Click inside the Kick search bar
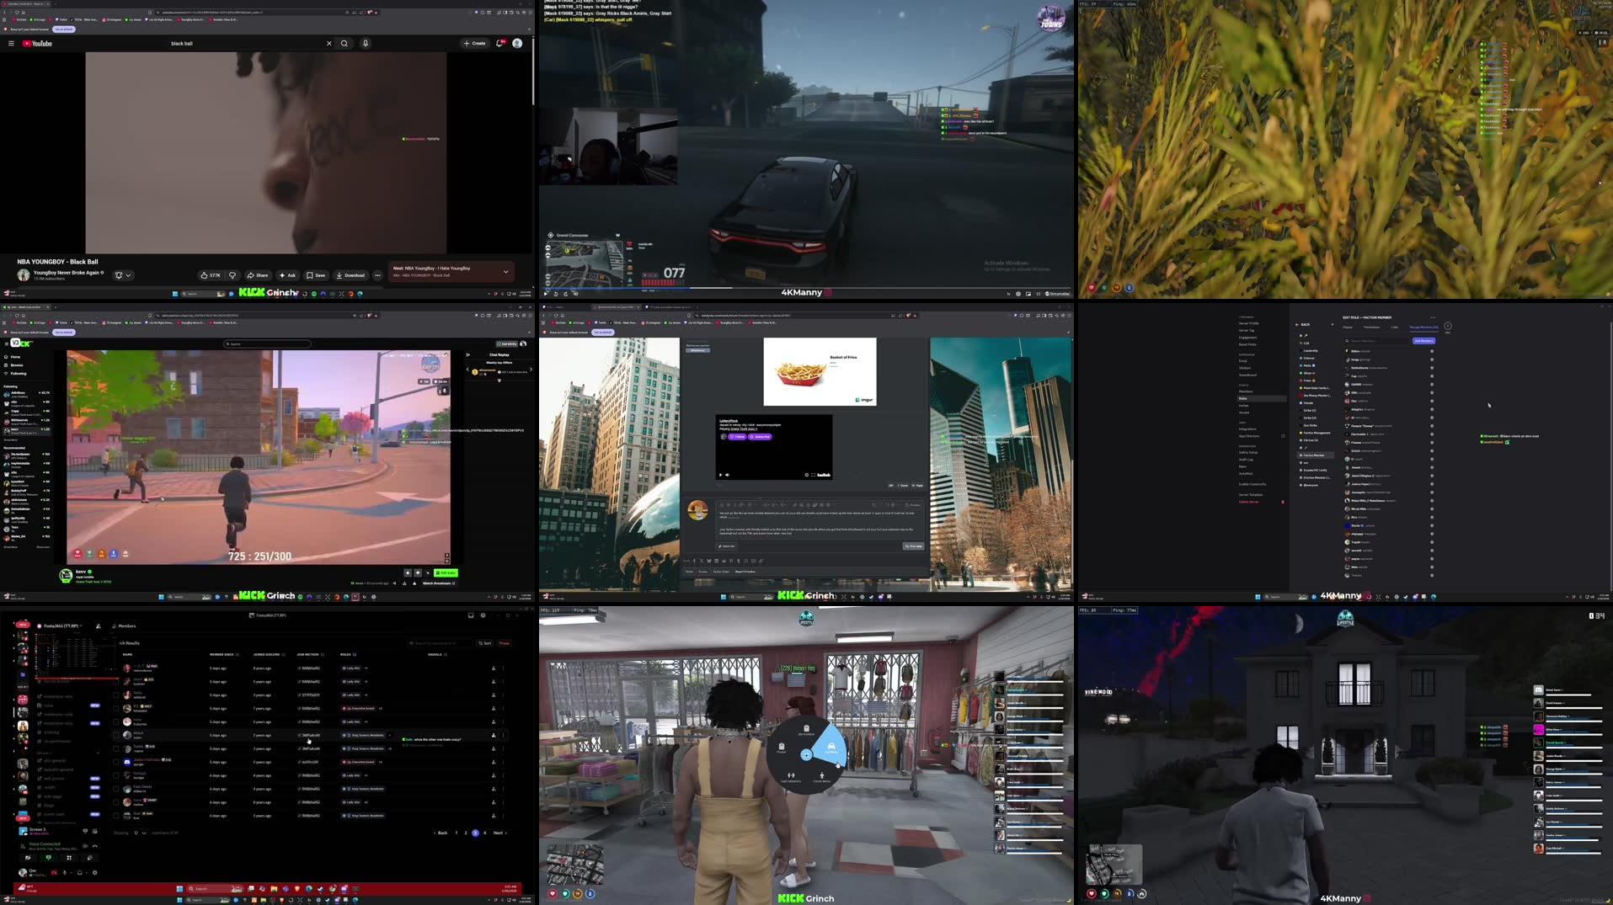 tap(267, 343)
